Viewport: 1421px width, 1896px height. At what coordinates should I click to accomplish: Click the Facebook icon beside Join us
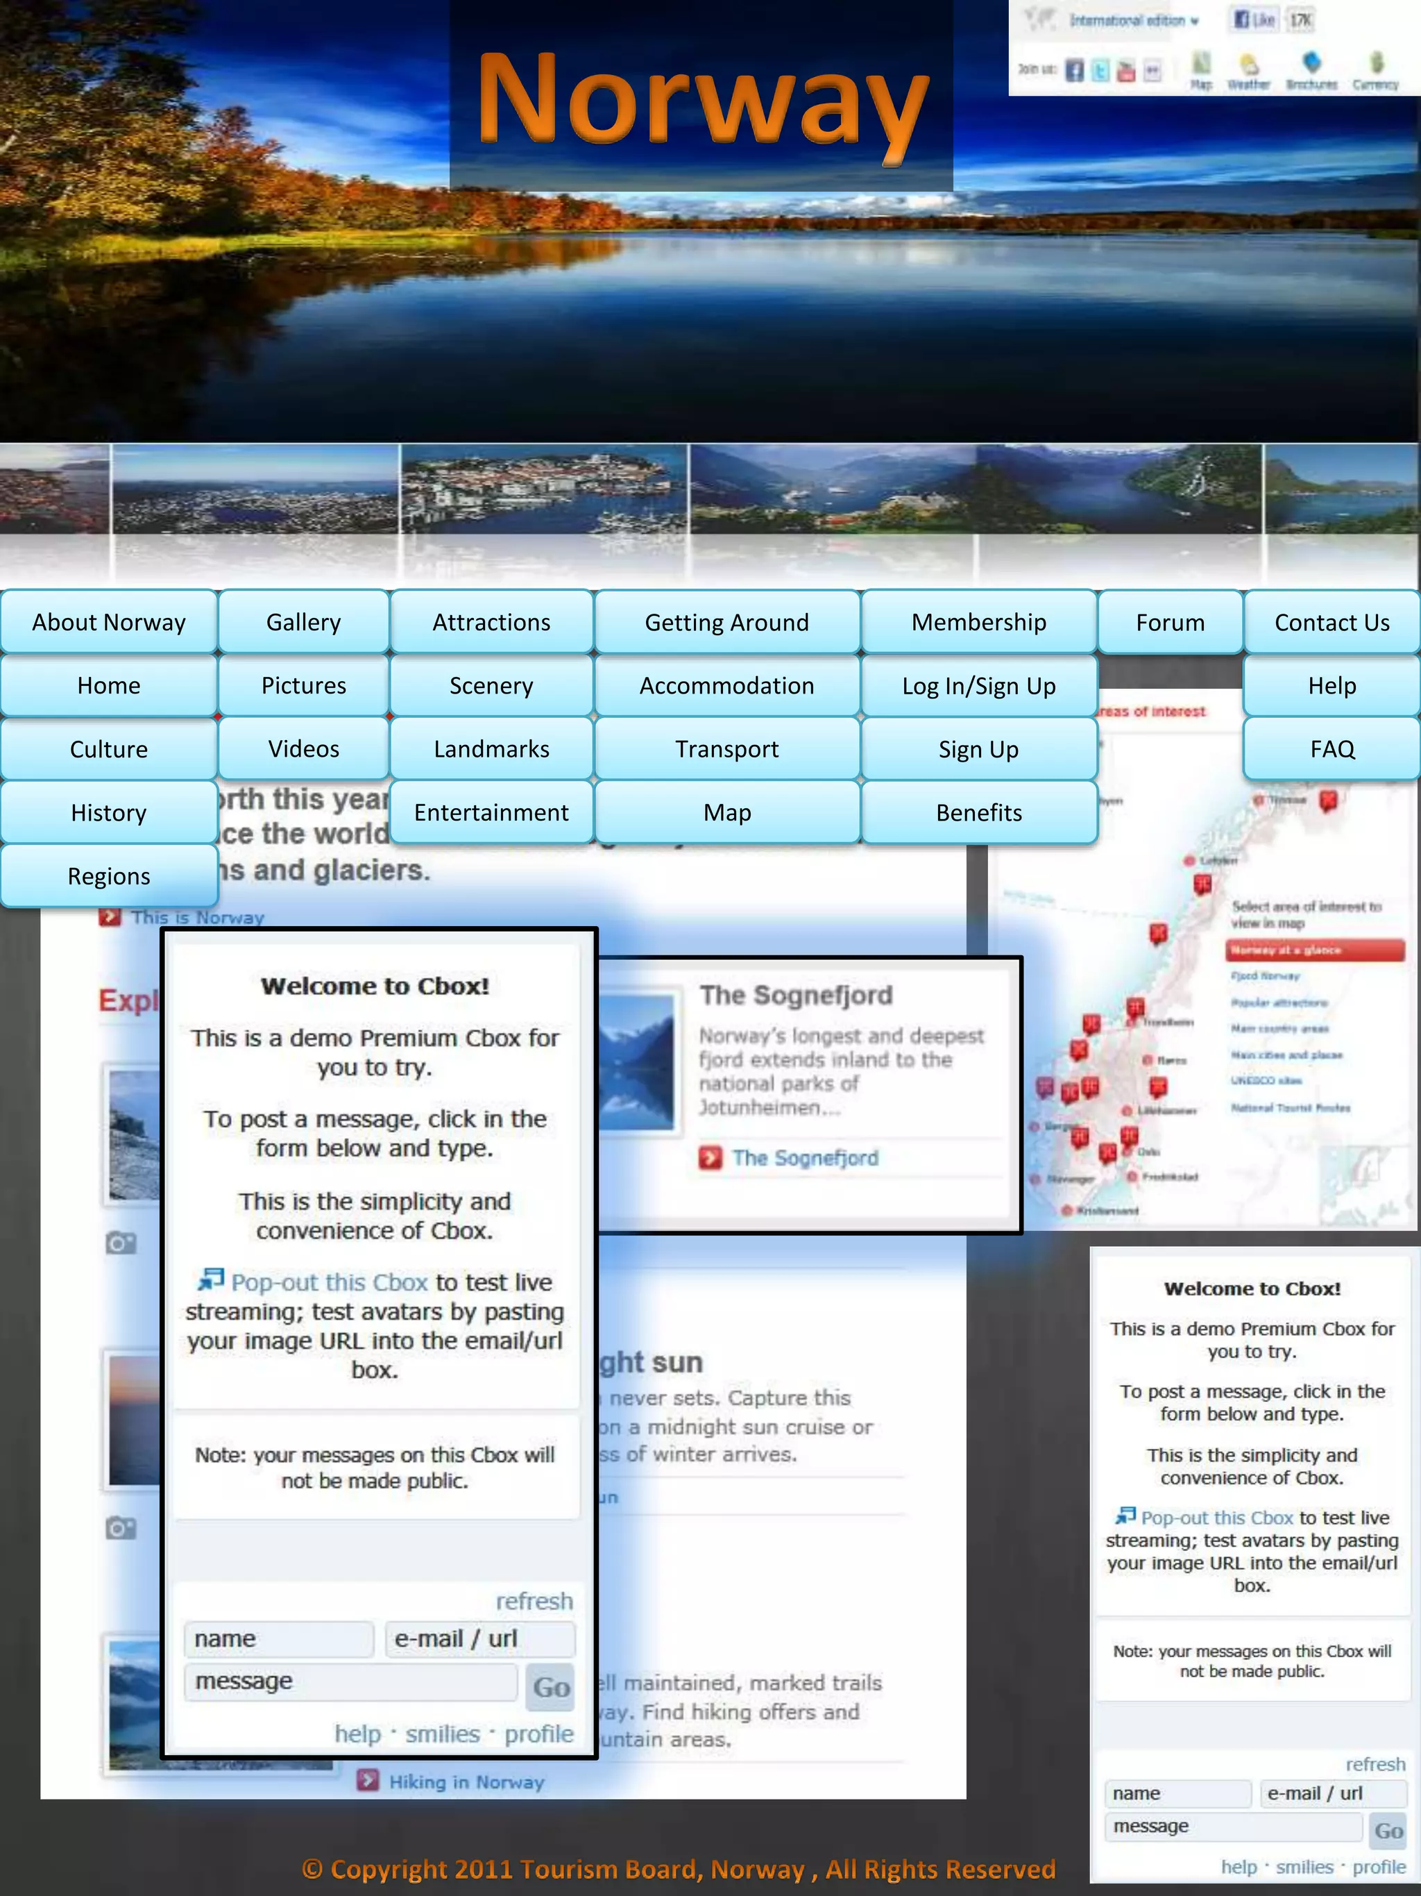click(1074, 70)
